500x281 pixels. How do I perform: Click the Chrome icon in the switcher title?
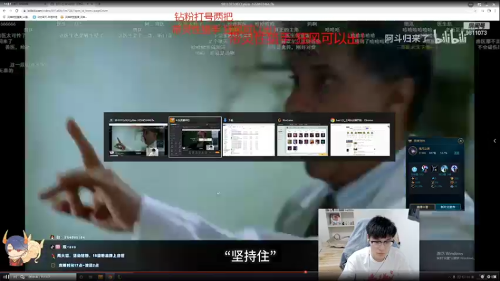332,120
